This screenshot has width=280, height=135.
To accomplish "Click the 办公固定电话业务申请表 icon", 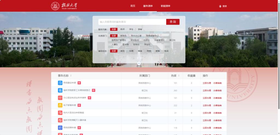I will pos(60,98).
